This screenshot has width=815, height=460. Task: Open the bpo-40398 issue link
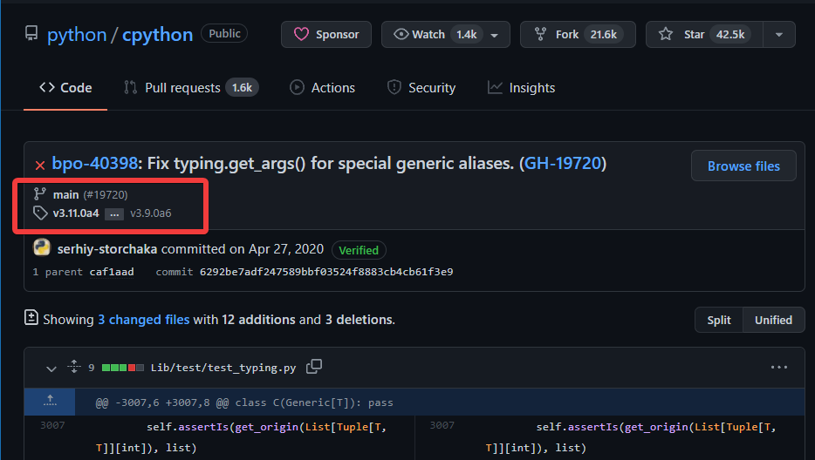click(94, 164)
